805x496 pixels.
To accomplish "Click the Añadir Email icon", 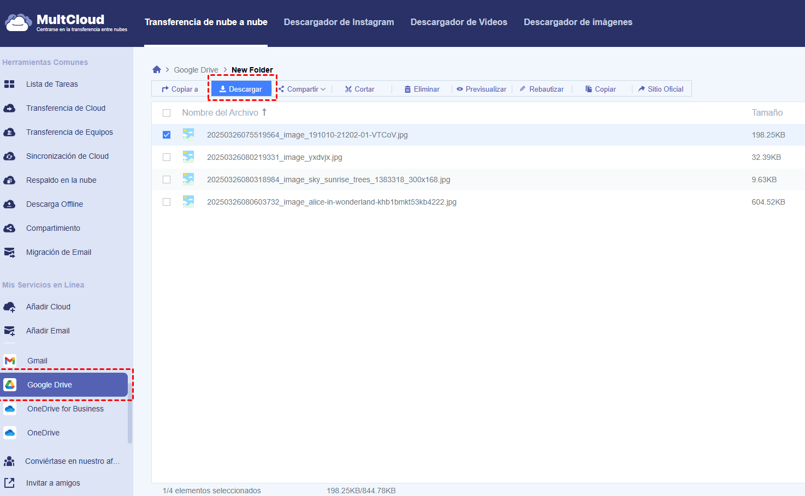I will [9, 331].
